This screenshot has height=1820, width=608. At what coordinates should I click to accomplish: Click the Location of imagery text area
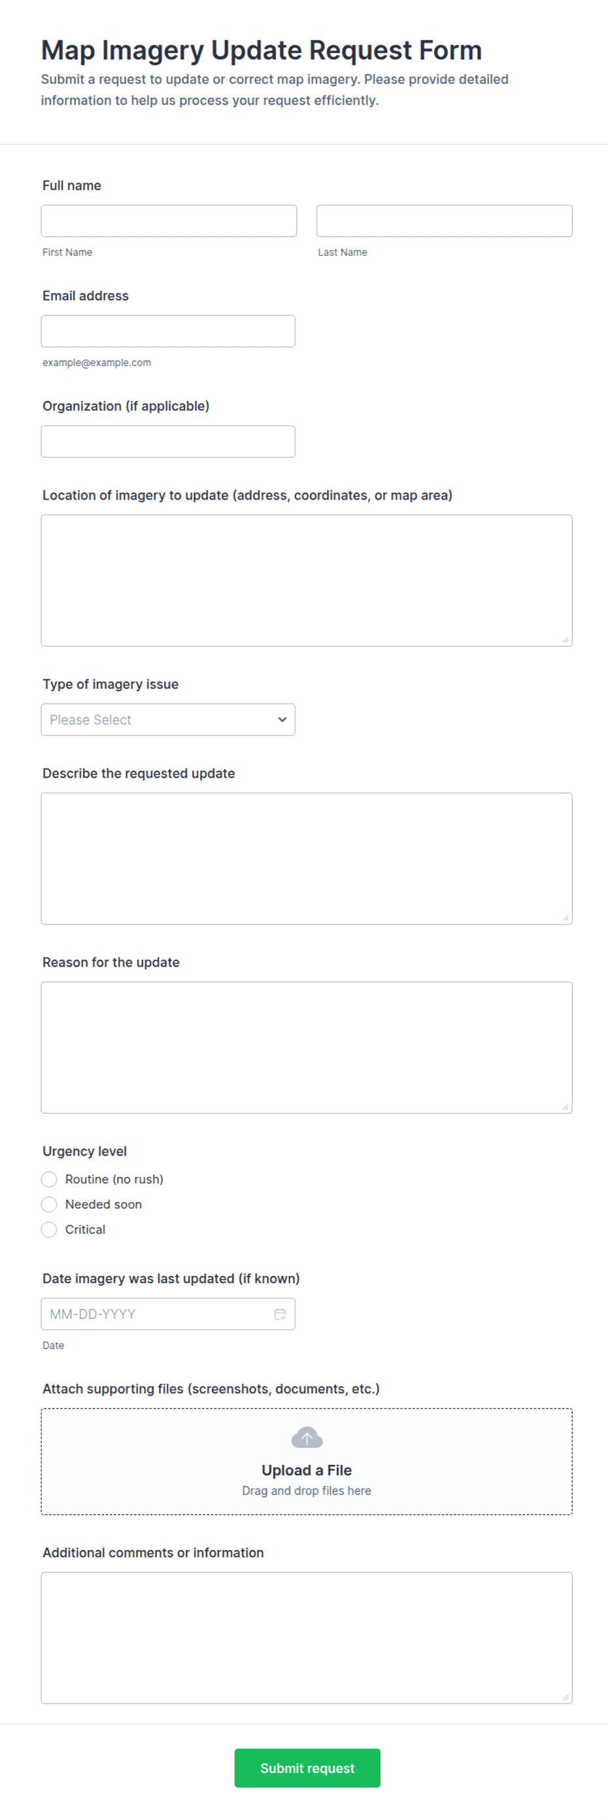[307, 580]
